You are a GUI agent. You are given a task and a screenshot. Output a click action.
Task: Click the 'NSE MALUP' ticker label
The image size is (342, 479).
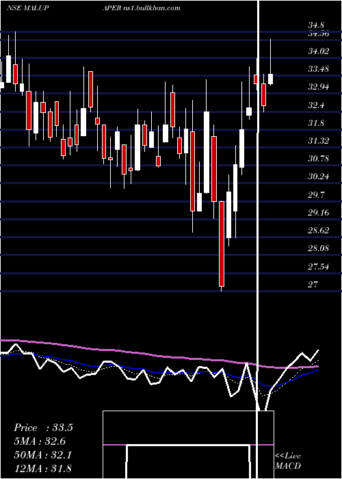point(27,8)
